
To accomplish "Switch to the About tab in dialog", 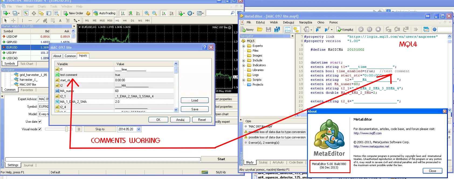I will point(57,56).
